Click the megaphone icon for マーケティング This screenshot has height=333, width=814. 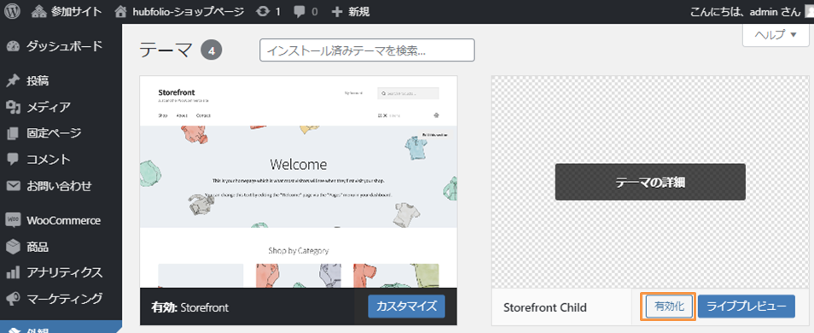pos(13,299)
